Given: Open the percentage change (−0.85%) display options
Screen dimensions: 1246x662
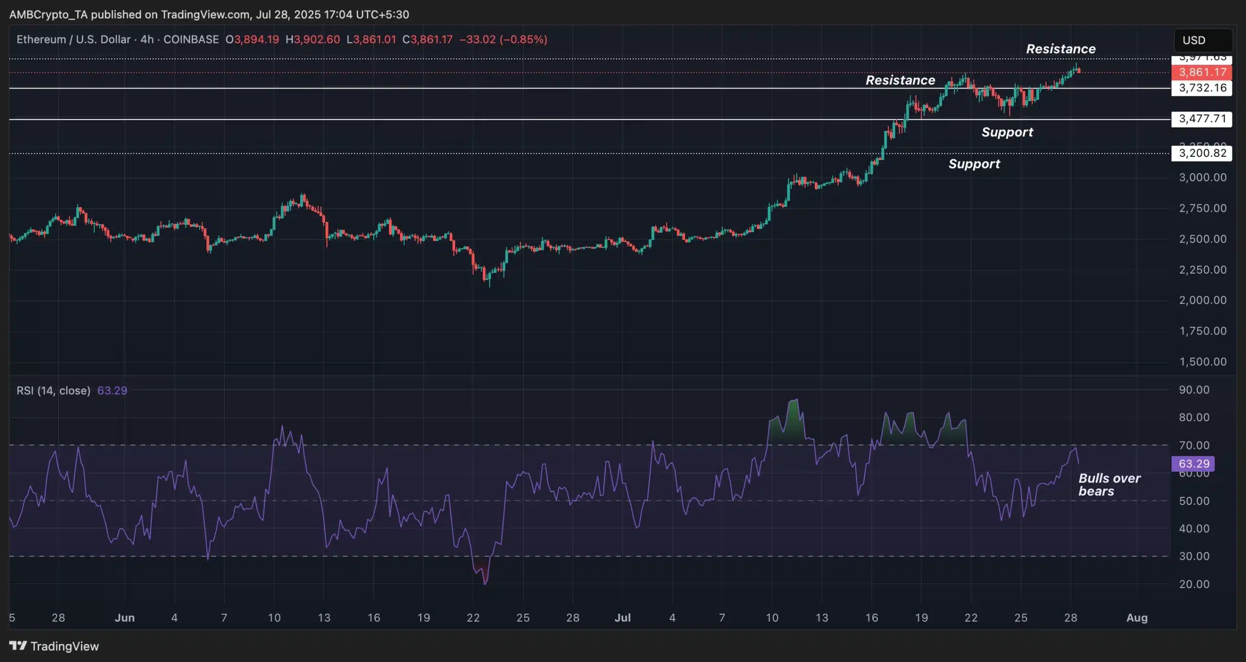Looking at the screenshot, I should [x=523, y=39].
